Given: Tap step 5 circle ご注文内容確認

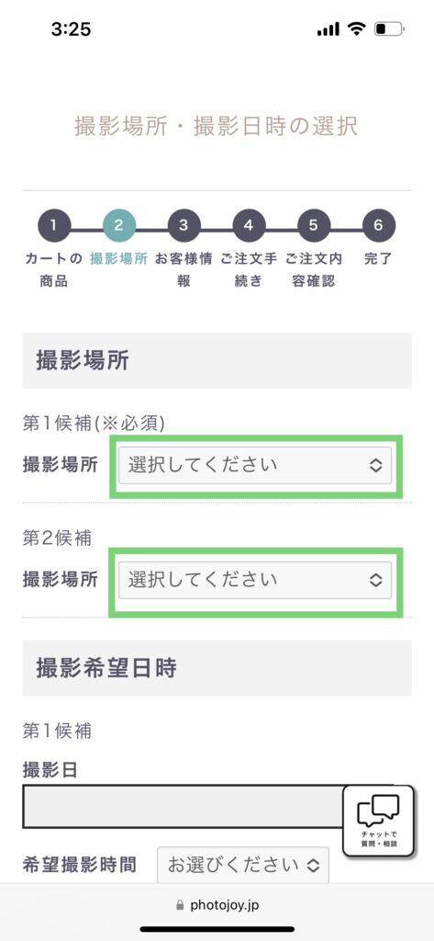Looking at the screenshot, I should (314, 226).
